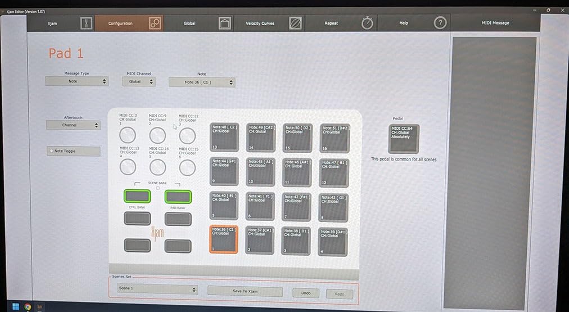This screenshot has width=569, height=312.
Task: Click the Xjam Editor taskbar icon
Action: coord(39,306)
